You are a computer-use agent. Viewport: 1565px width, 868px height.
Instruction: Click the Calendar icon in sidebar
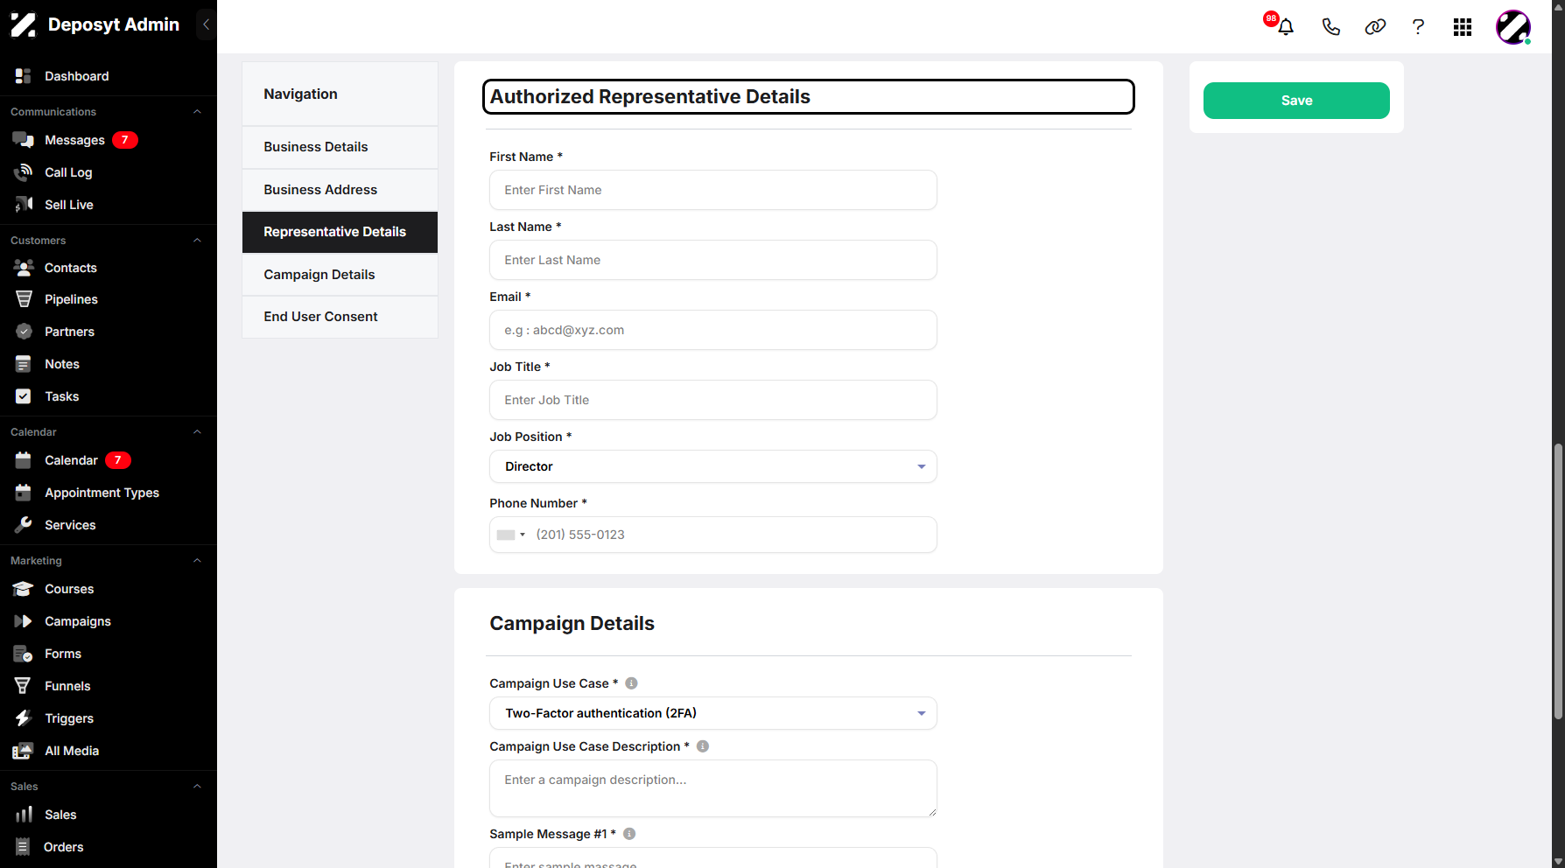tap(24, 460)
